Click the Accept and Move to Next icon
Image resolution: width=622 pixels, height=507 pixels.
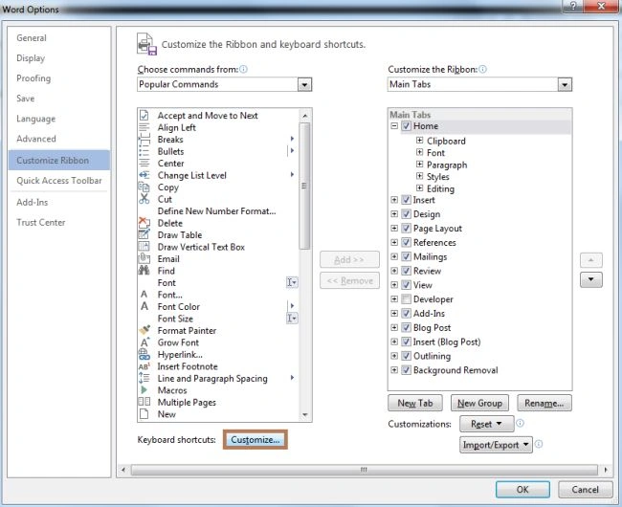[144, 116]
